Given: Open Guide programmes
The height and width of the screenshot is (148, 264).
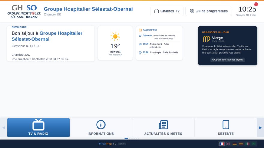Looking at the screenshot, I should coord(208,11).
